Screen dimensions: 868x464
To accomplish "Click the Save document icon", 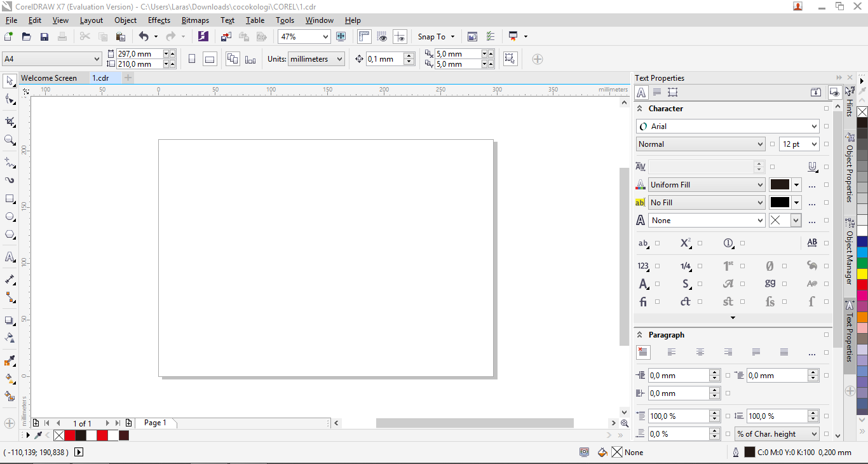I will click(x=44, y=36).
